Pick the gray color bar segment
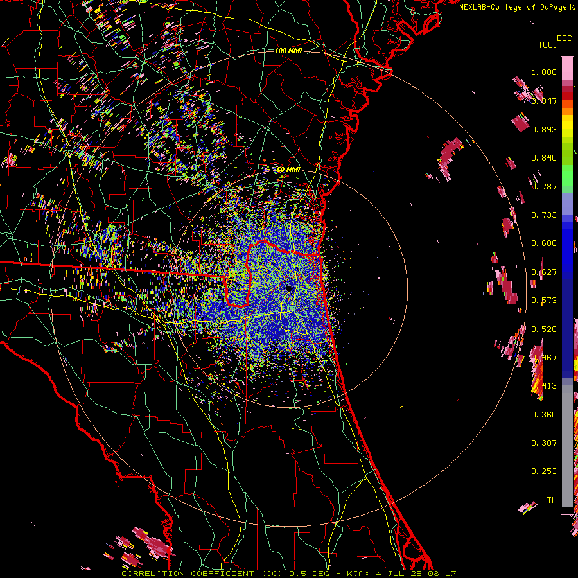The image size is (578, 578). tap(567, 446)
